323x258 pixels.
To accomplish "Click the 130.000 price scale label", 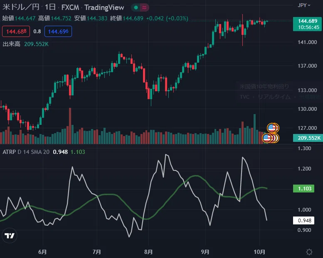I will click(x=307, y=109).
